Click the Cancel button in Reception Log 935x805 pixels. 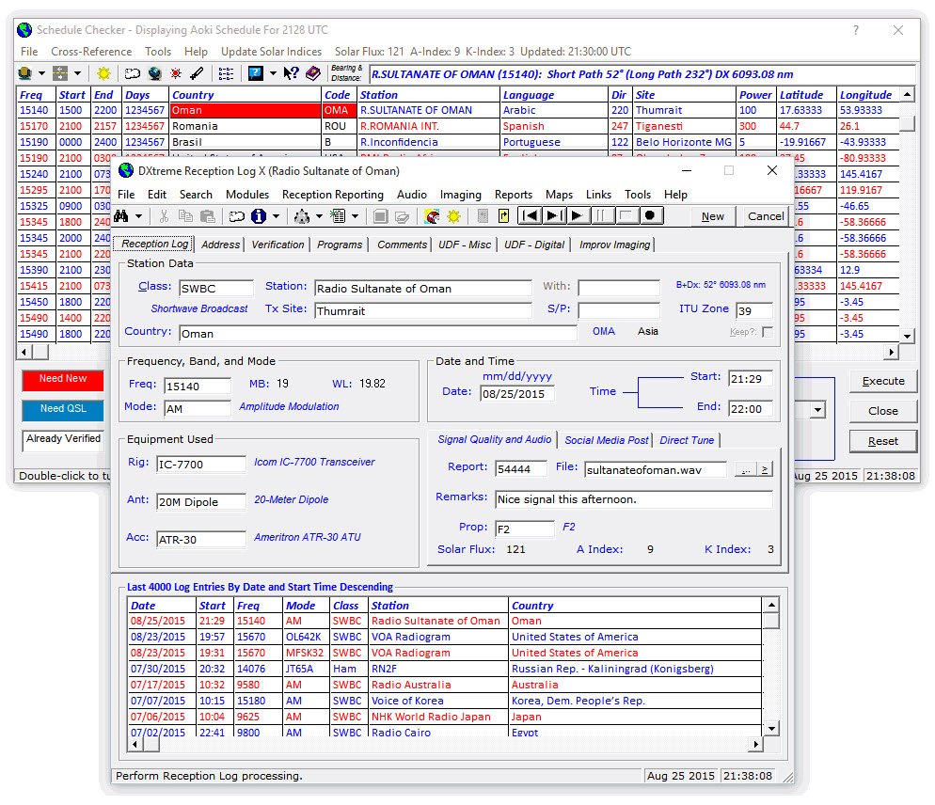click(766, 216)
